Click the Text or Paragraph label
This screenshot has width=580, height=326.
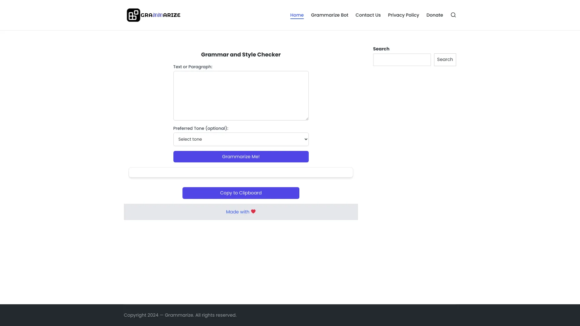pos(193,67)
